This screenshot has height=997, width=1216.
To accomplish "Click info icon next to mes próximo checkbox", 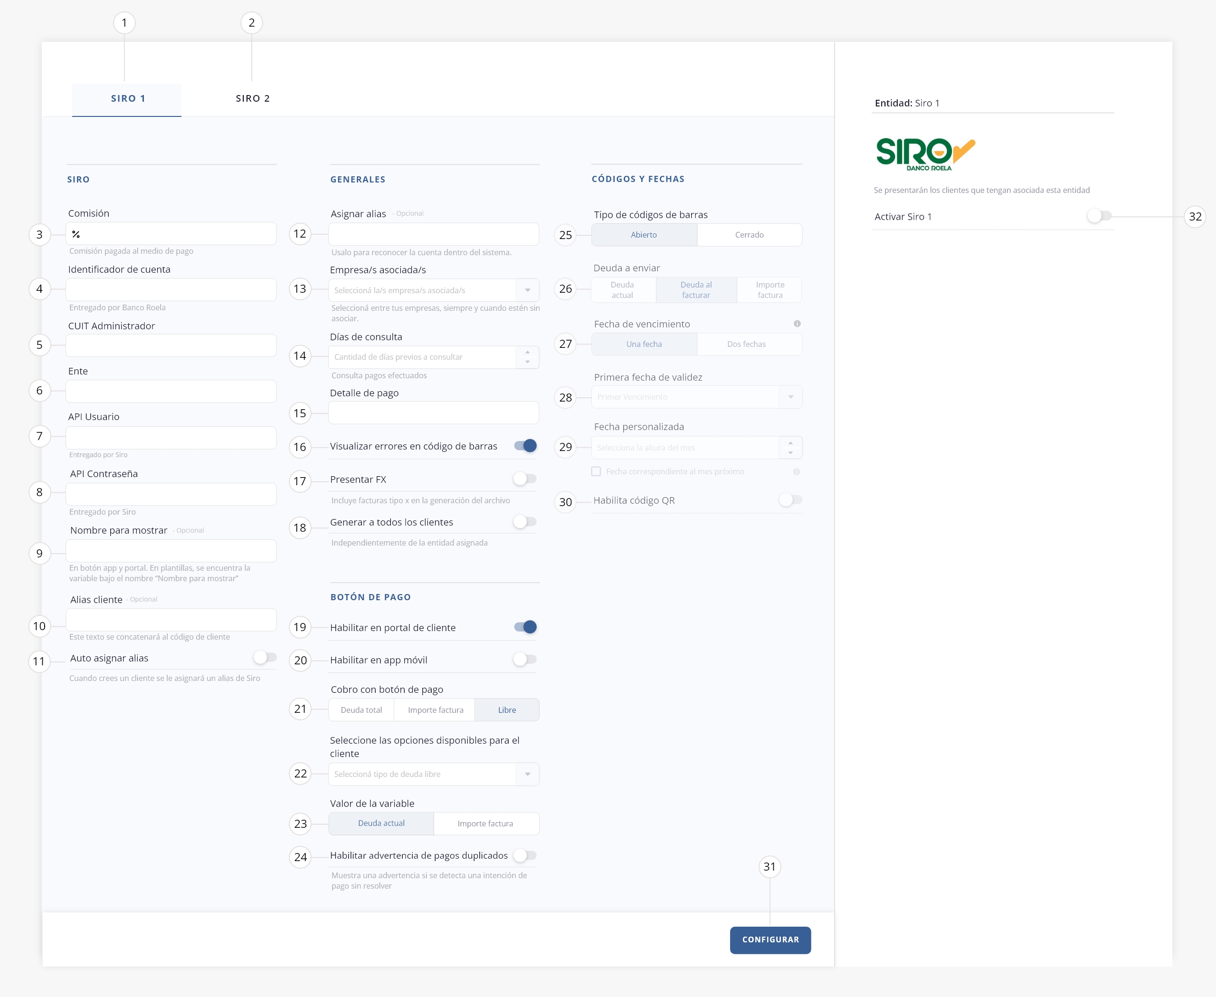I will (796, 471).
